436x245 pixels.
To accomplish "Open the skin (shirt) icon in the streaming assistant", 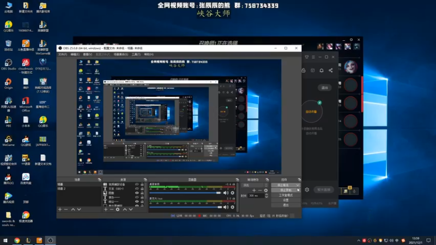I will pos(307,57).
